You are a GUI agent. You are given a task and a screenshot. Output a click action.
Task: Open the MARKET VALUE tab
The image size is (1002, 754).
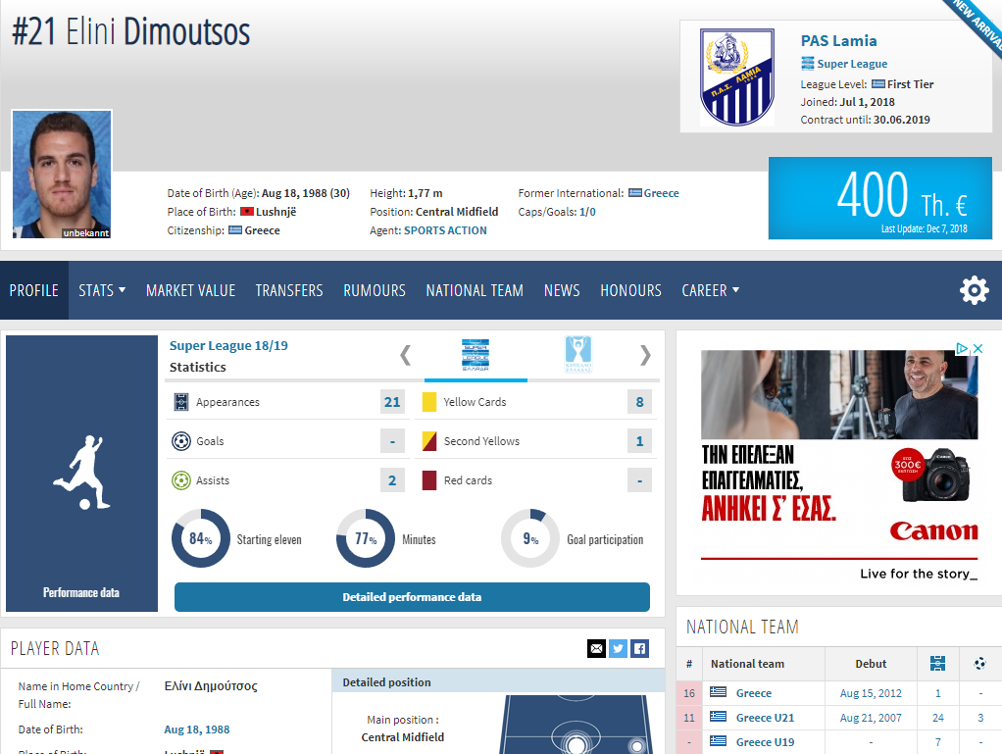[190, 290]
